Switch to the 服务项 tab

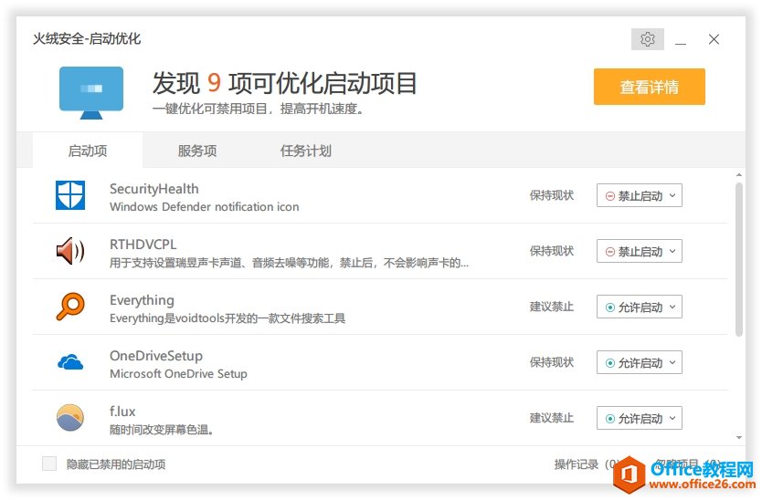(196, 151)
